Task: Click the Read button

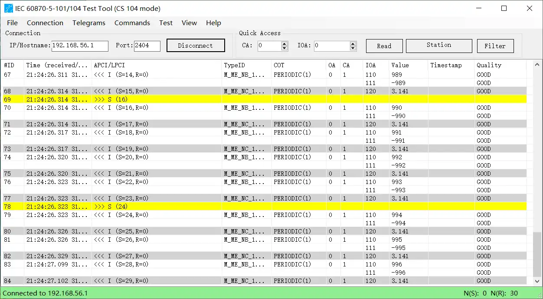Action: (384, 46)
